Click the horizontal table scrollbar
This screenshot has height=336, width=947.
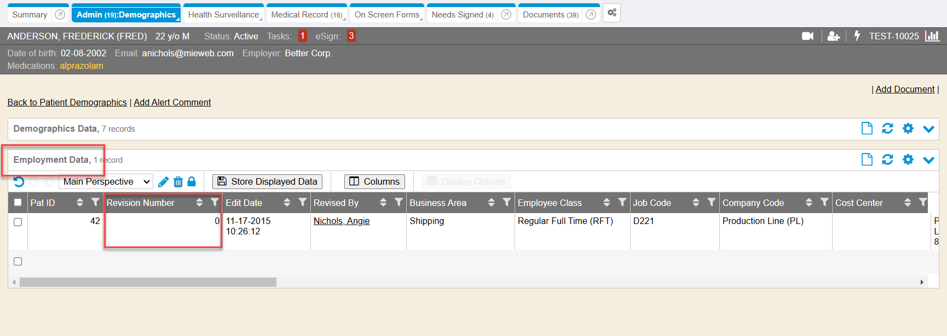[148, 282]
